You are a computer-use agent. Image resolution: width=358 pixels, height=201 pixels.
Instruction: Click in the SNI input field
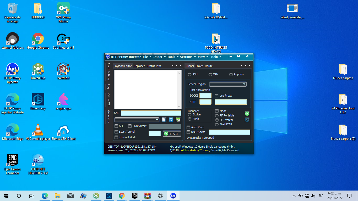[x=151, y=113]
